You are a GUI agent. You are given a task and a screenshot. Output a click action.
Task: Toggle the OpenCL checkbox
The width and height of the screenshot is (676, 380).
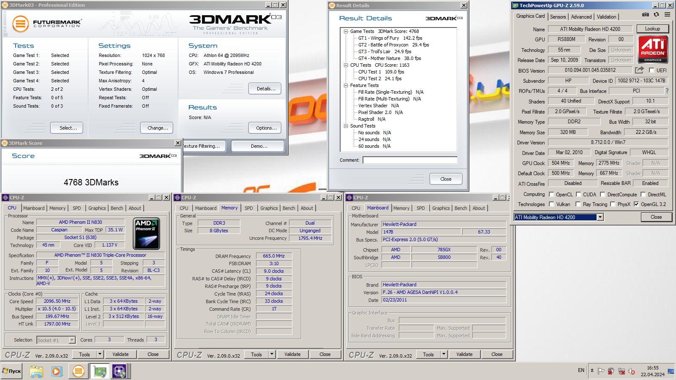551,194
